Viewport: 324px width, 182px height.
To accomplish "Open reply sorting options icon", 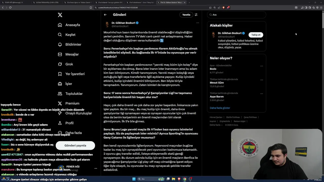I will point(196,15).
